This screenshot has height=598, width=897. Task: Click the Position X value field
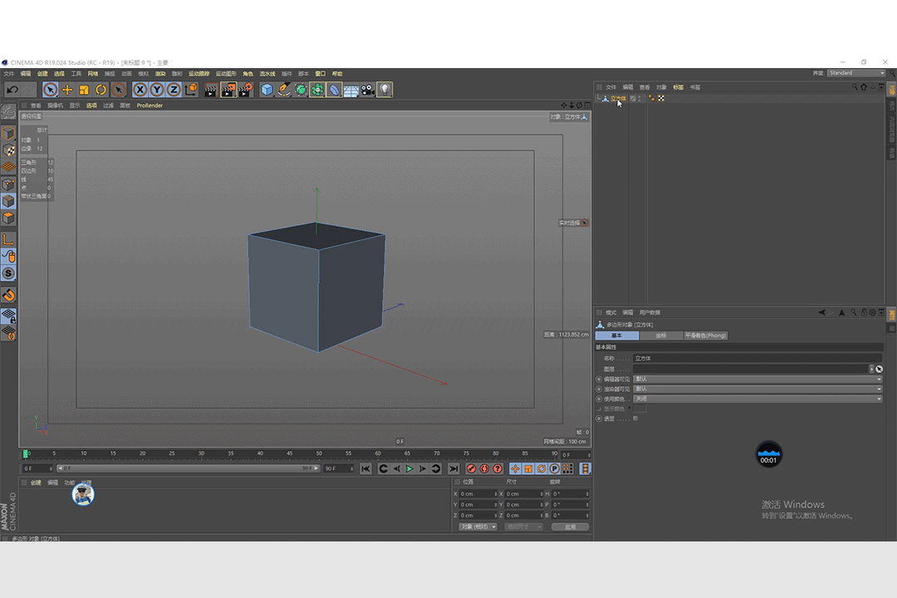coord(477,494)
